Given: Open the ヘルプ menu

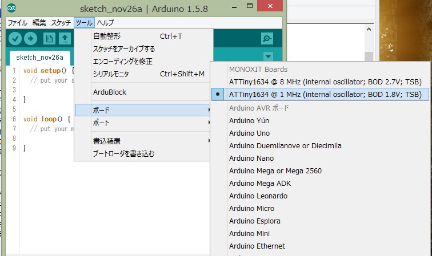Looking at the screenshot, I should (x=106, y=23).
